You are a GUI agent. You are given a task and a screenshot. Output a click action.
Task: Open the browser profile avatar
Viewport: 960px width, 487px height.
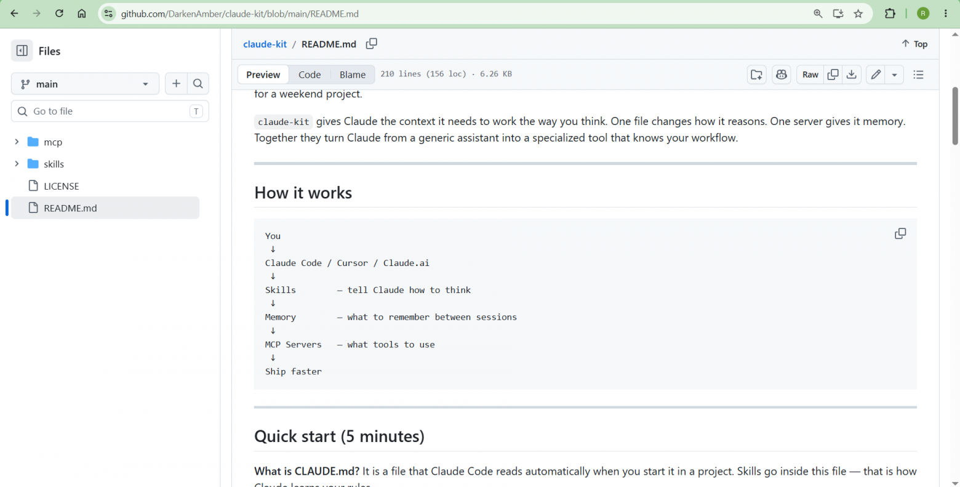[x=923, y=14]
